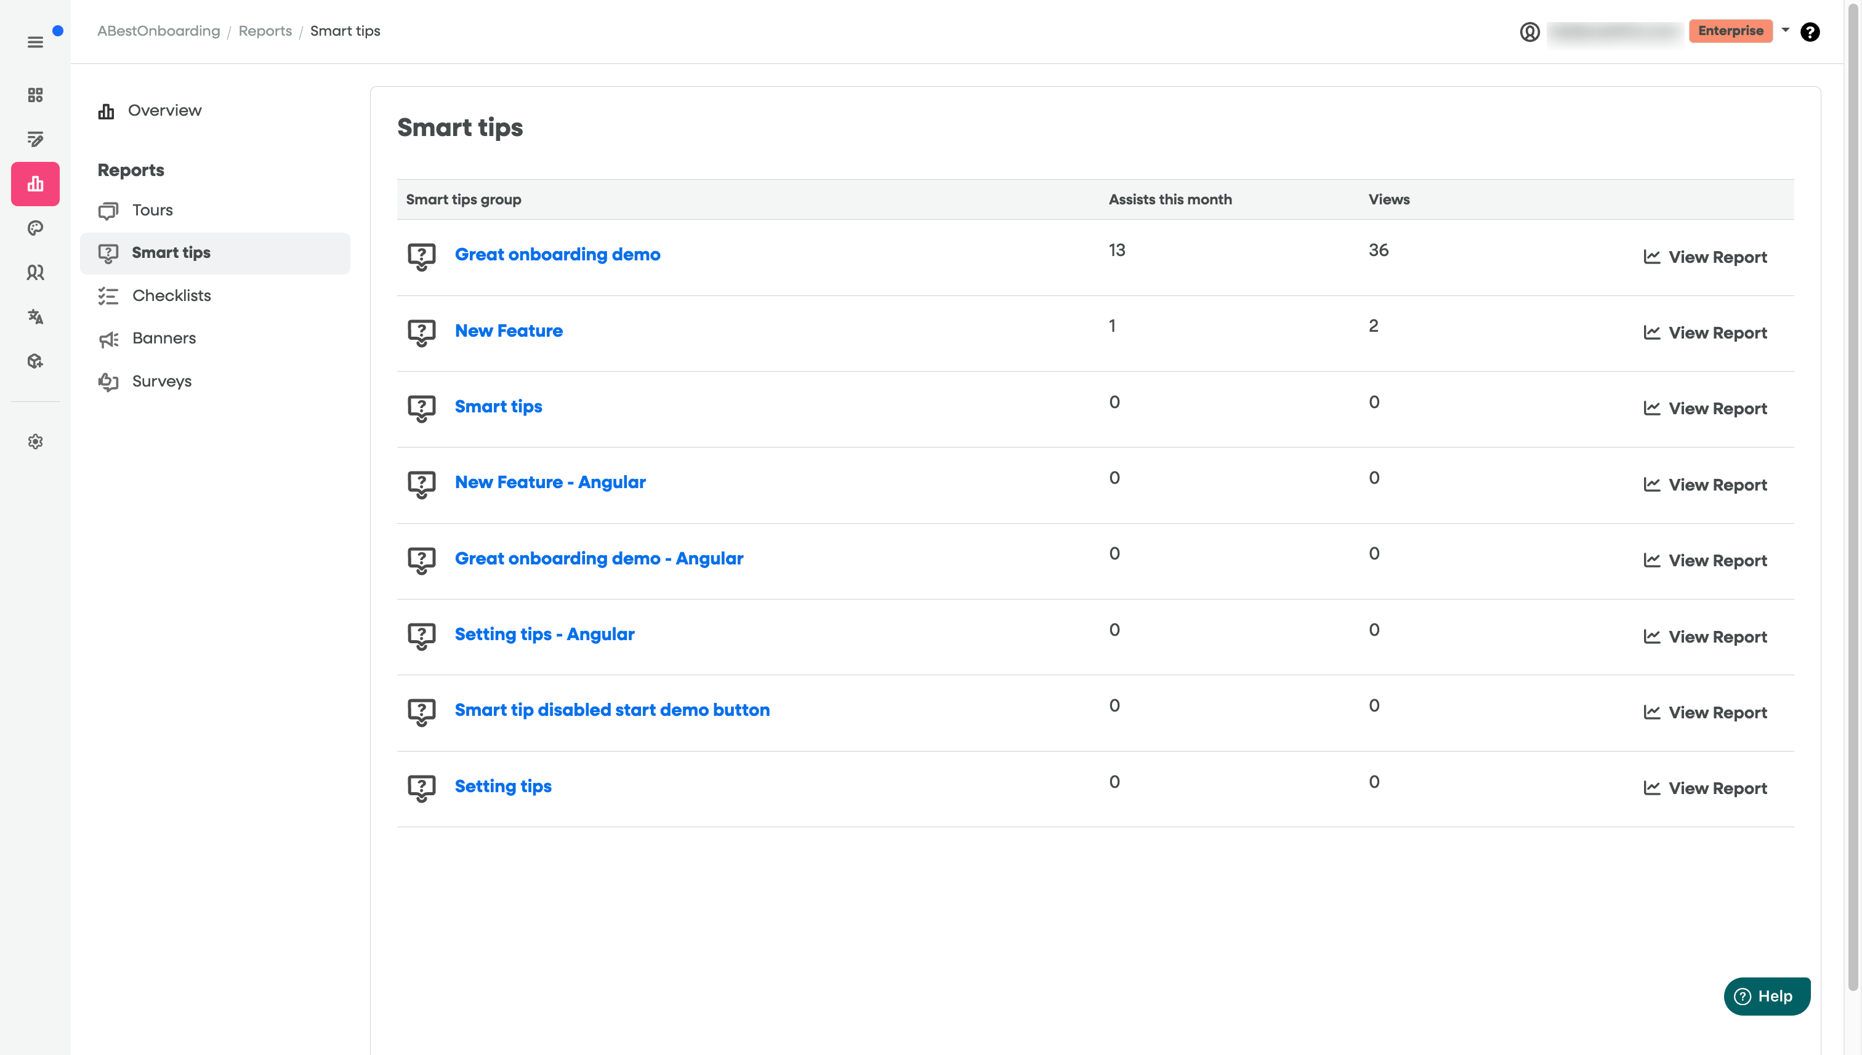Viewport: 1862px width, 1055px height.
Task: View Report for New Feature row
Action: tap(1705, 332)
